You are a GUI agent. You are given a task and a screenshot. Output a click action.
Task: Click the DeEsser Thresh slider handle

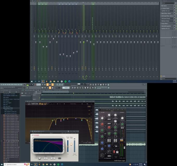click(x=68, y=146)
